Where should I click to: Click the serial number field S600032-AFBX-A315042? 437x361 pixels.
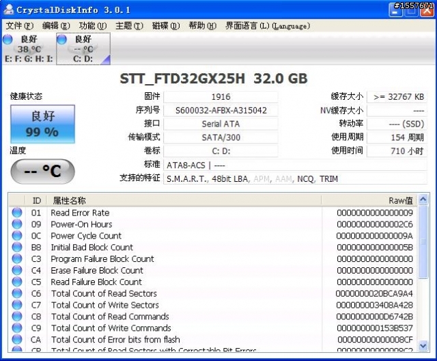click(221, 111)
